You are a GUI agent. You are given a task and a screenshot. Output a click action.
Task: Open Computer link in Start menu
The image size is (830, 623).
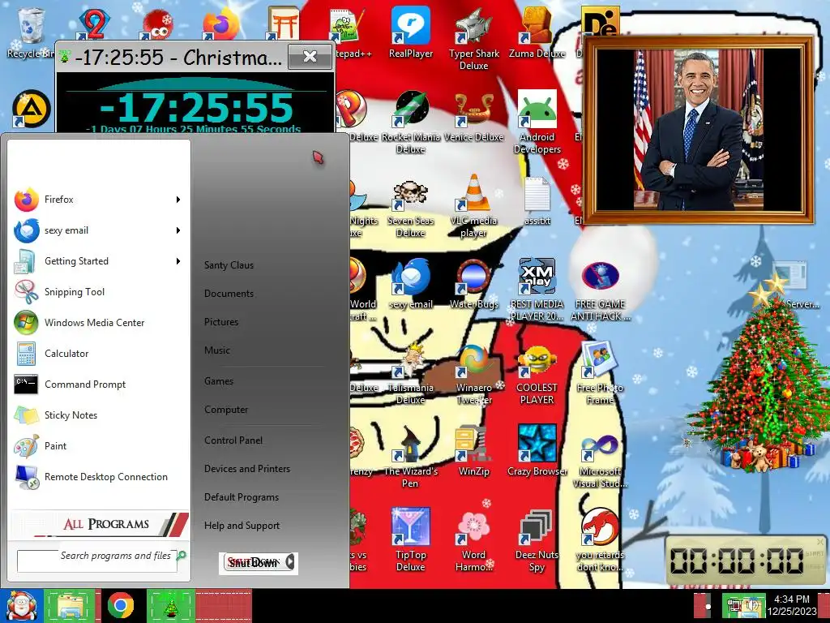[x=226, y=410]
